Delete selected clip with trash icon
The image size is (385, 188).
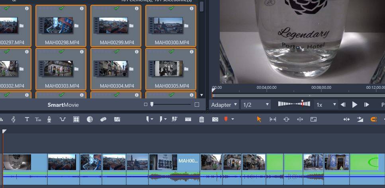201,119
